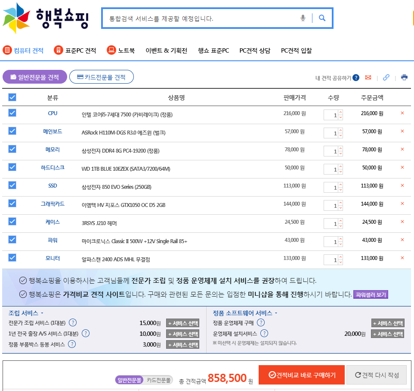This screenshot has width=414, height=391.
Task: Open help icon next to 내 견적 공유하기
Action: (356, 78)
